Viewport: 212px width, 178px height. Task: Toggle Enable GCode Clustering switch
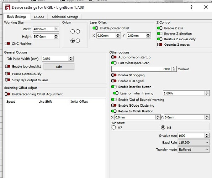[114, 105]
